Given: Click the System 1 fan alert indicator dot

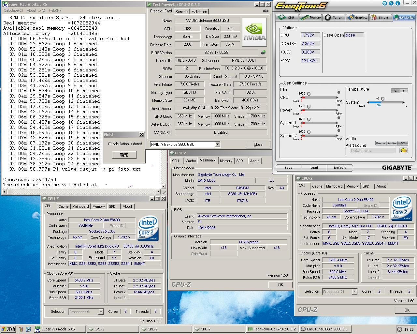Looking at the screenshot, I should [x=339, y=118].
